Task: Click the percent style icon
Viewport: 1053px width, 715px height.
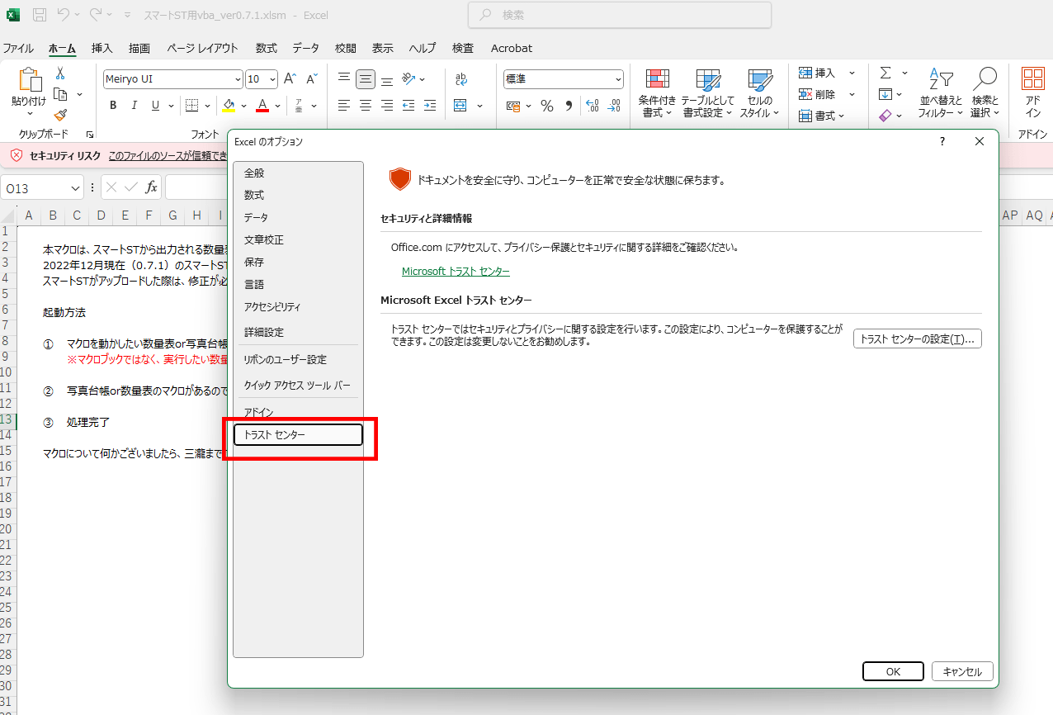Action: click(546, 106)
